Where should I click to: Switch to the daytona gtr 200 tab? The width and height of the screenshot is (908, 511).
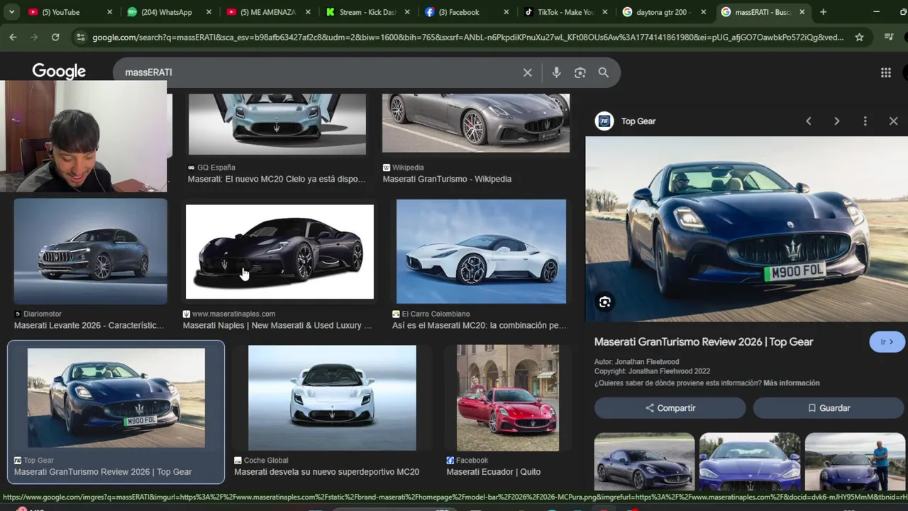664,12
